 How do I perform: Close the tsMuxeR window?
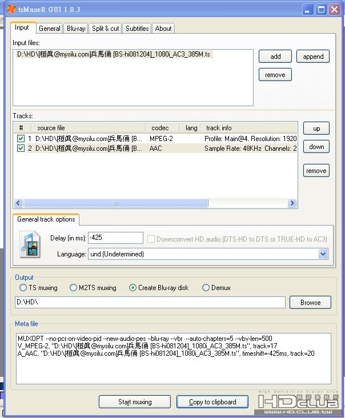click(334, 10)
